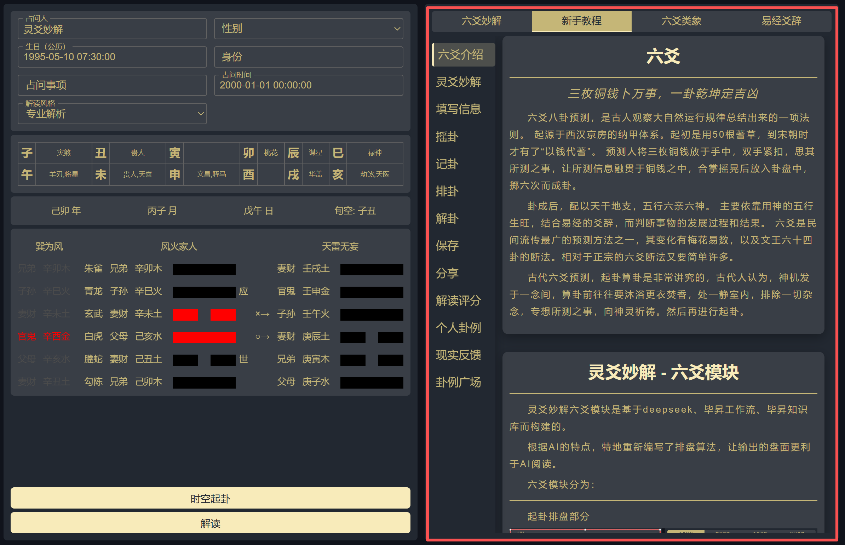Viewport: 845px width, 545px height.
Task: Open the 灵爻妙解 tutorial section
Action: pyautogui.click(x=459, y=82)
